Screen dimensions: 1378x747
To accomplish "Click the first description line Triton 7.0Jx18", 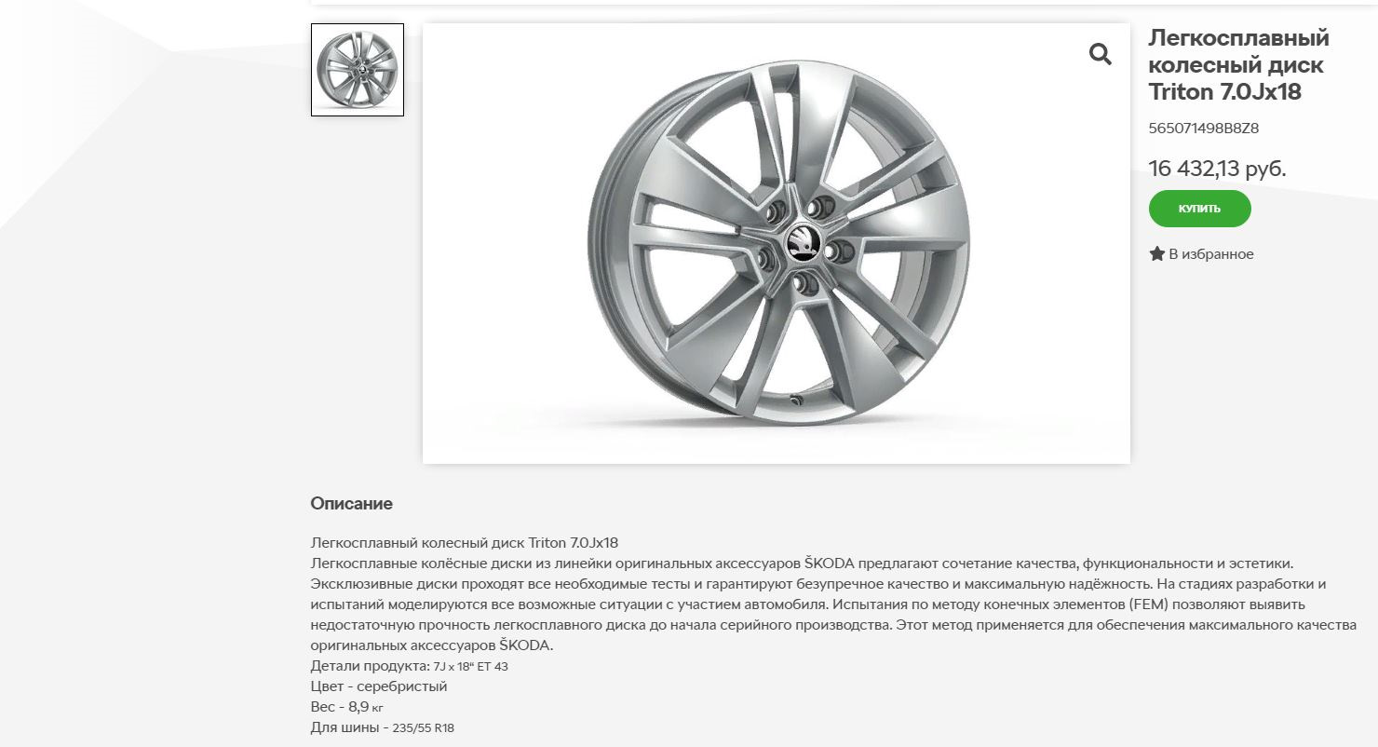I will click(465, 543).
